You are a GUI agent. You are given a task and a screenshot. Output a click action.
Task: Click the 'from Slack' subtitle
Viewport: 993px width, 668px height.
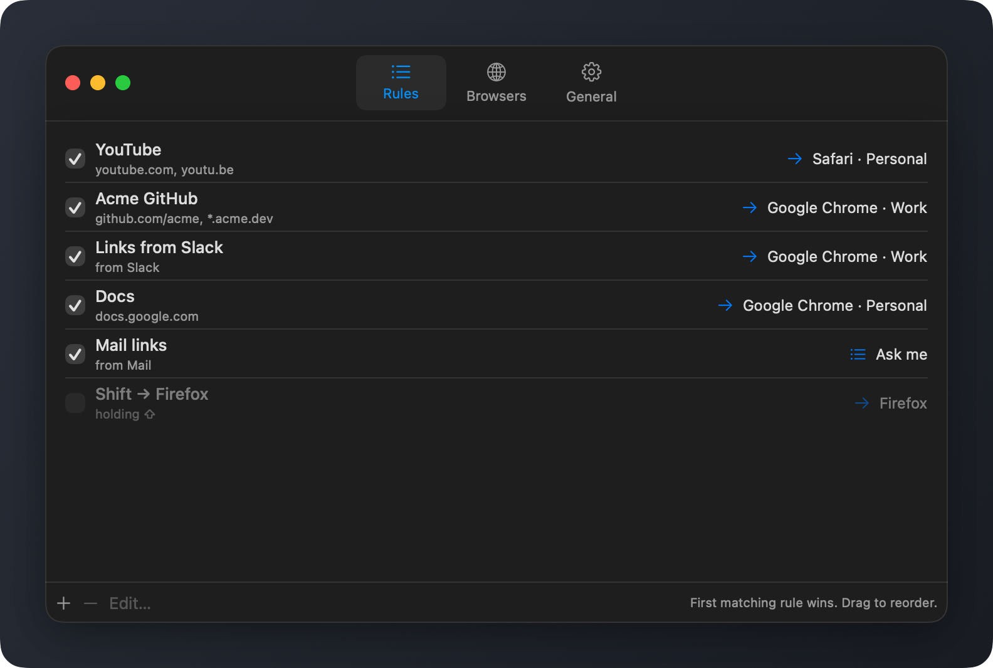pos(127,268)
